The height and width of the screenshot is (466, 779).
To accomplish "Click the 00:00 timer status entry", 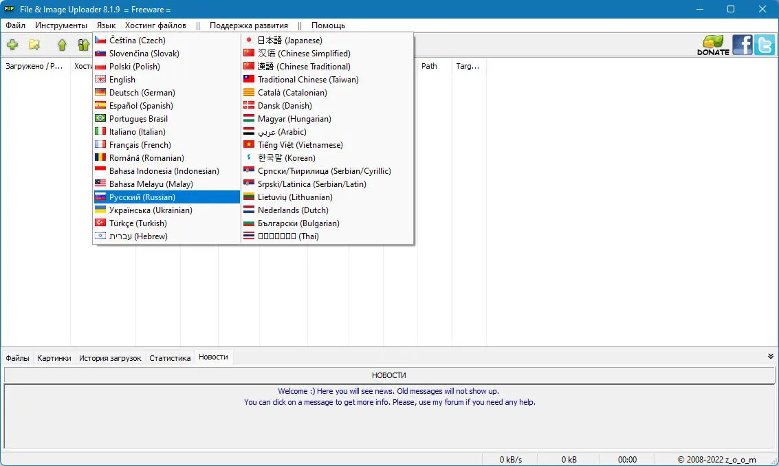I will [x=627, y=460].
